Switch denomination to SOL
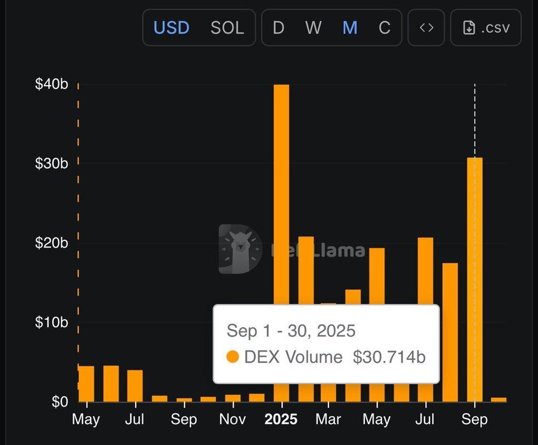 coord(227,28)
